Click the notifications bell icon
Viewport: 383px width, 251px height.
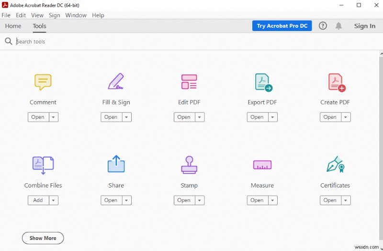coord(338,26)
